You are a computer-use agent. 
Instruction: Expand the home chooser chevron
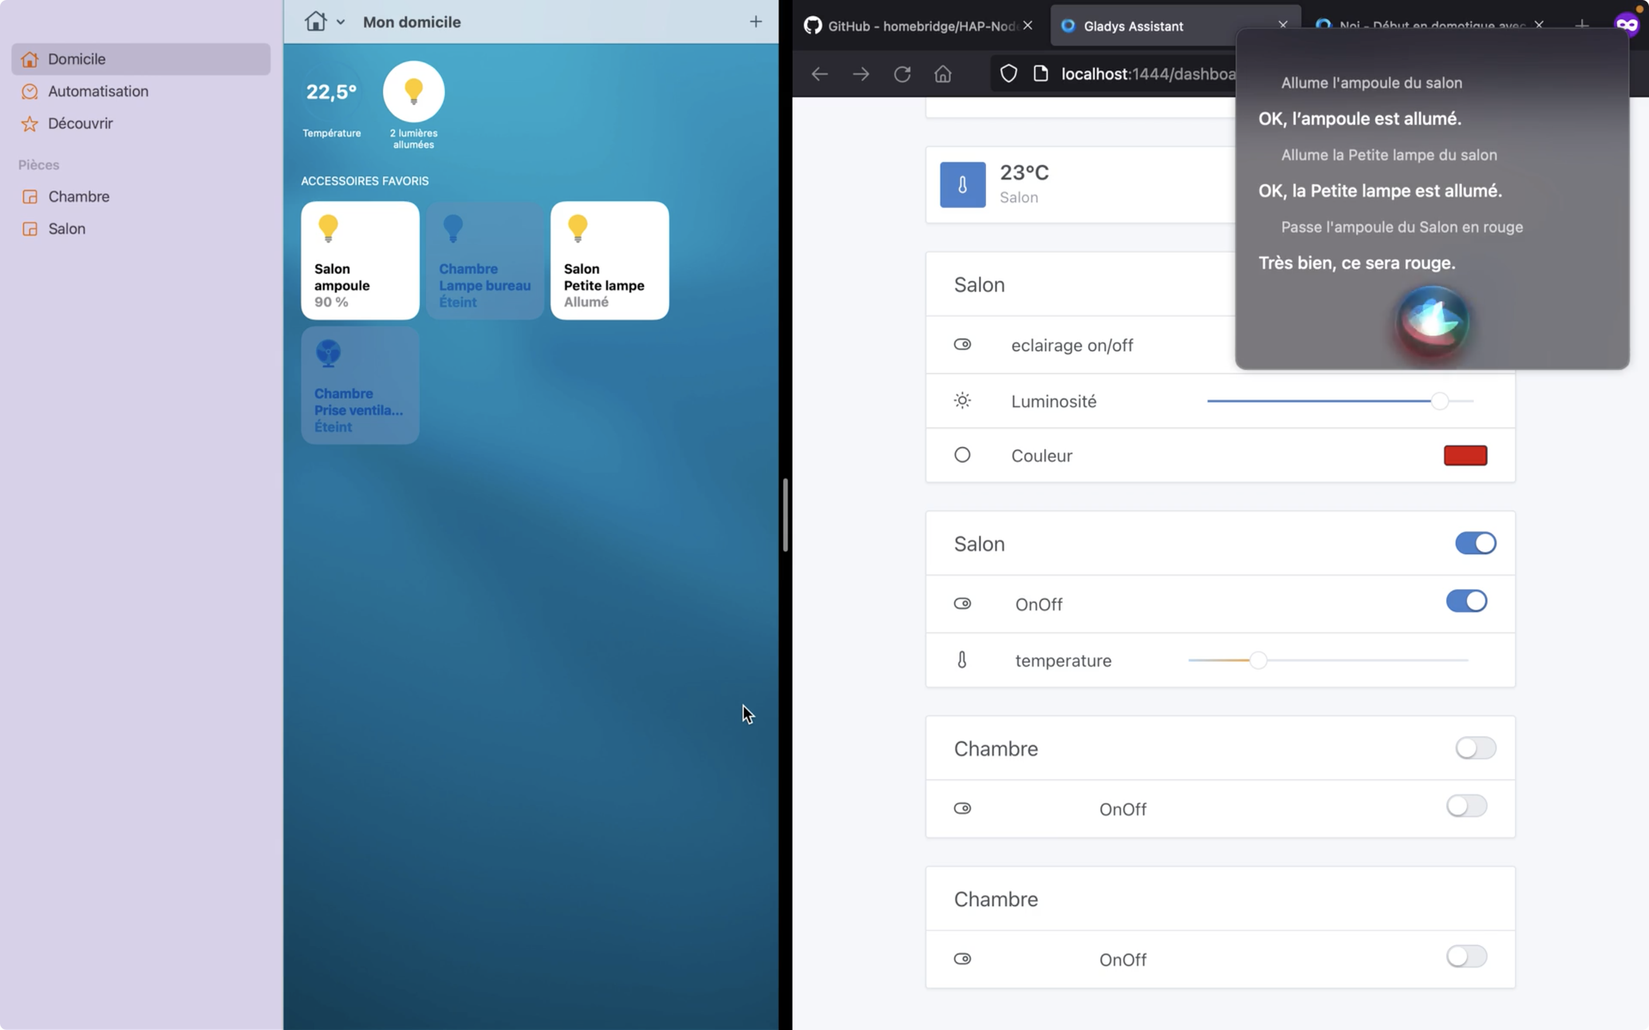click(x=341, y=22)
